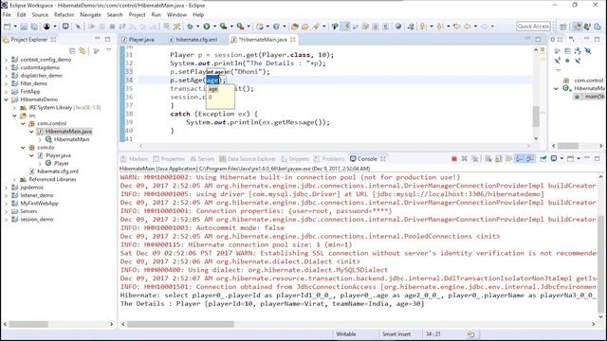This screenshot has width=607, height=341.
Task: Open the Window menu
Action: pyautogui.click(x=176, y=15)
